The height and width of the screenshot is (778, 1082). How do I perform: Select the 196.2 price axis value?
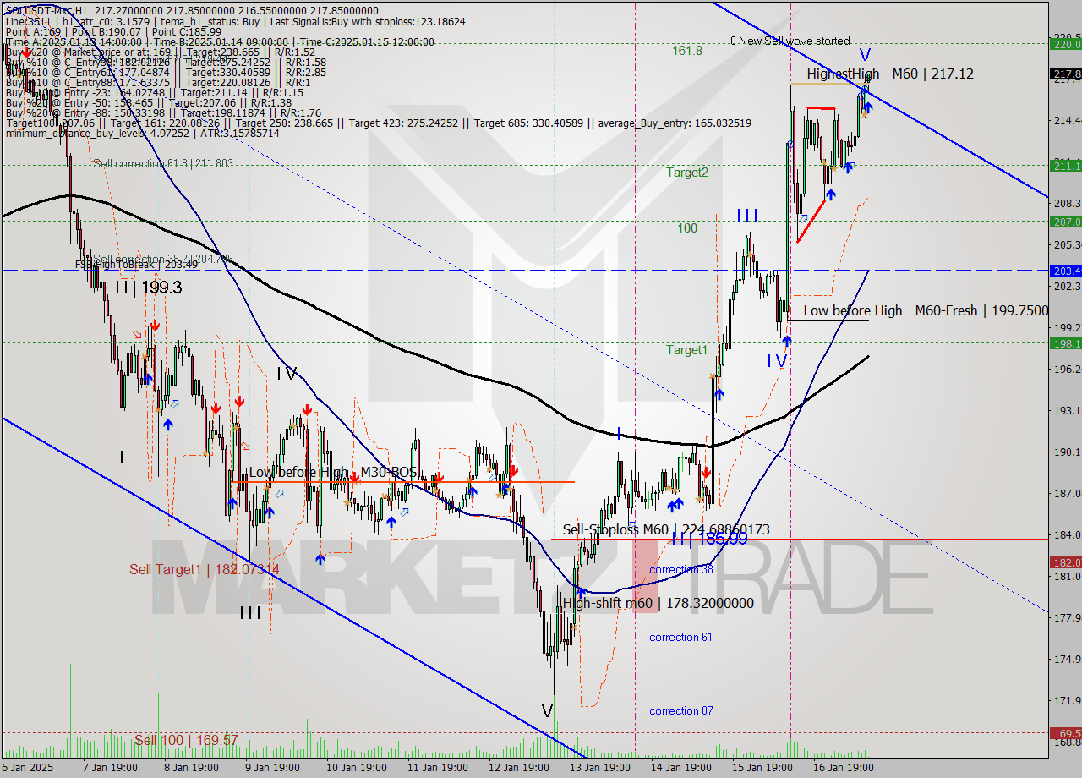tap(1067, 369)
